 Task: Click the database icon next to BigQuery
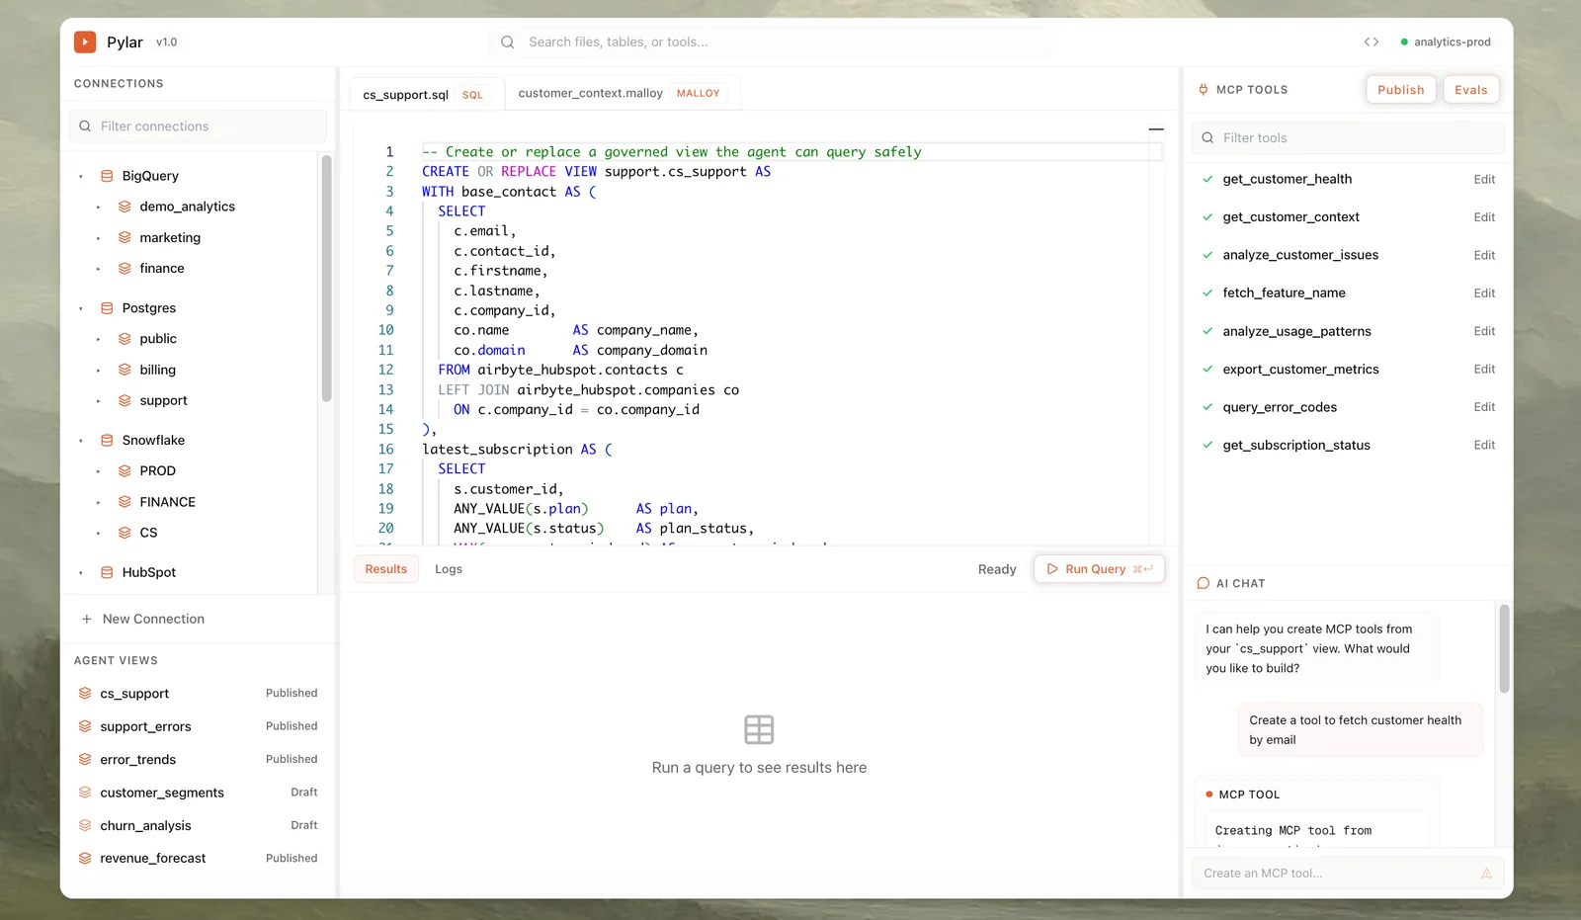pyautogui.click(x=106, y=175)
